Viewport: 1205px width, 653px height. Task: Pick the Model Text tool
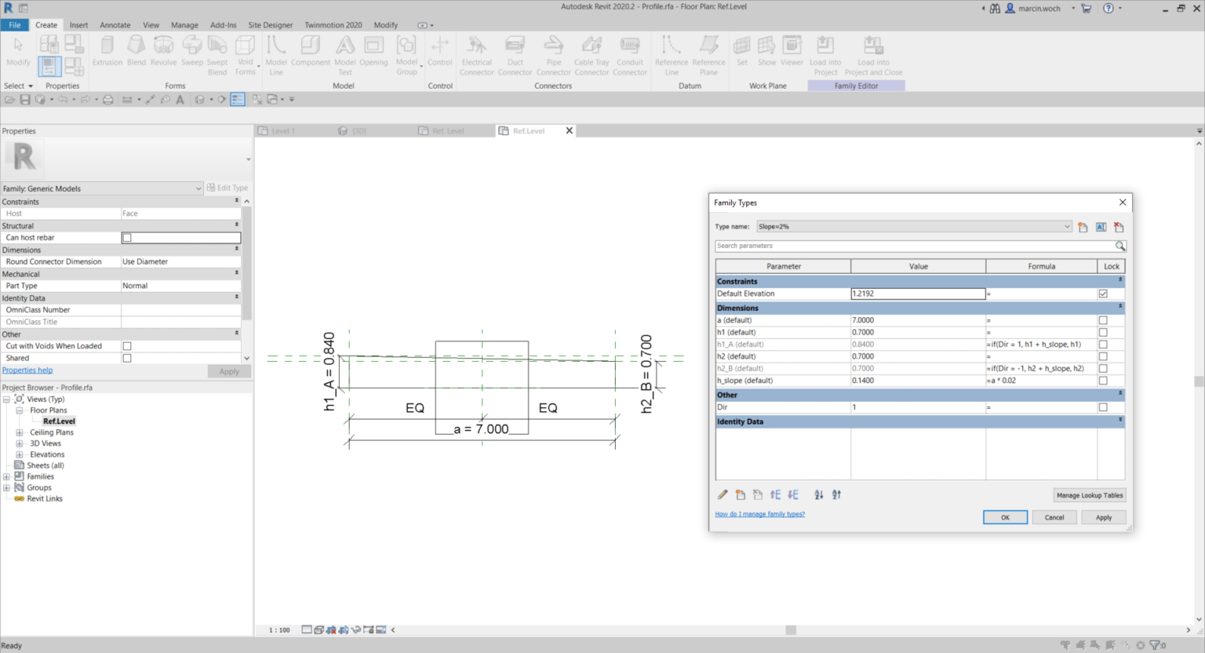pyautogui.click(x=344, y=55)
